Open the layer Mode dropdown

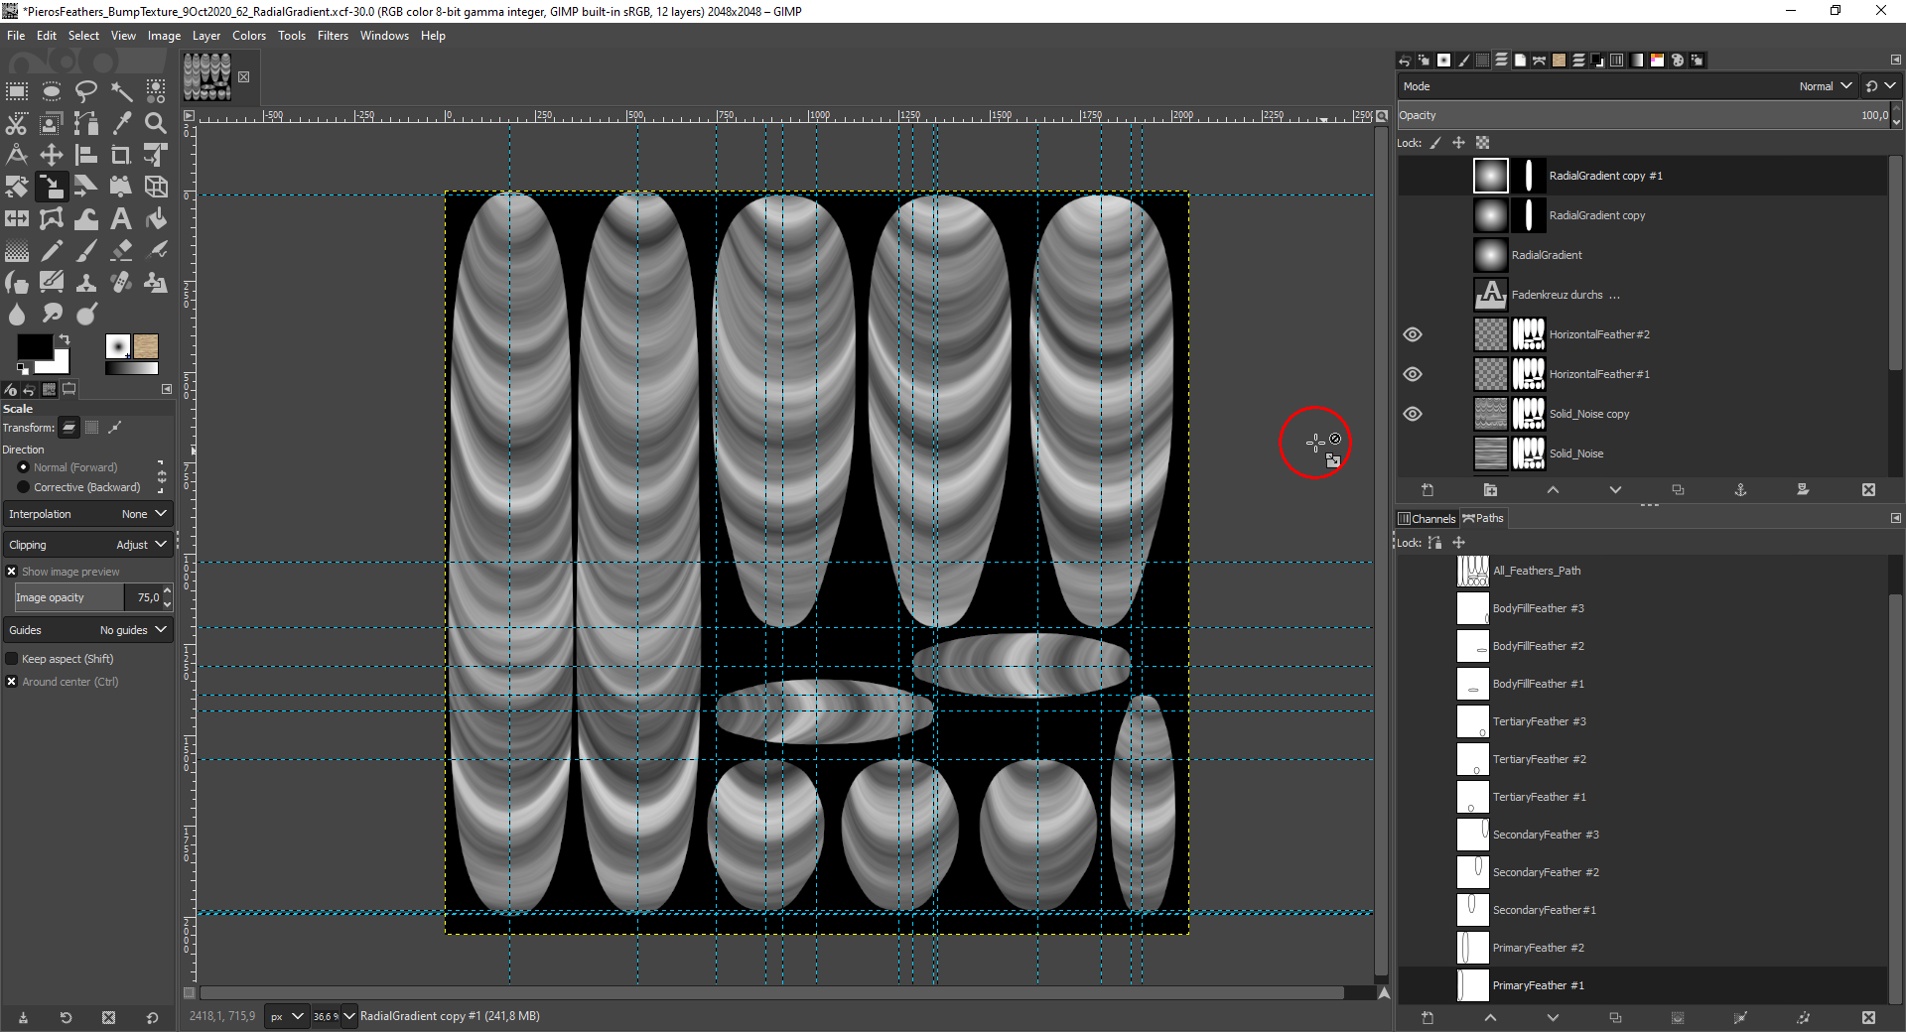1825,86
